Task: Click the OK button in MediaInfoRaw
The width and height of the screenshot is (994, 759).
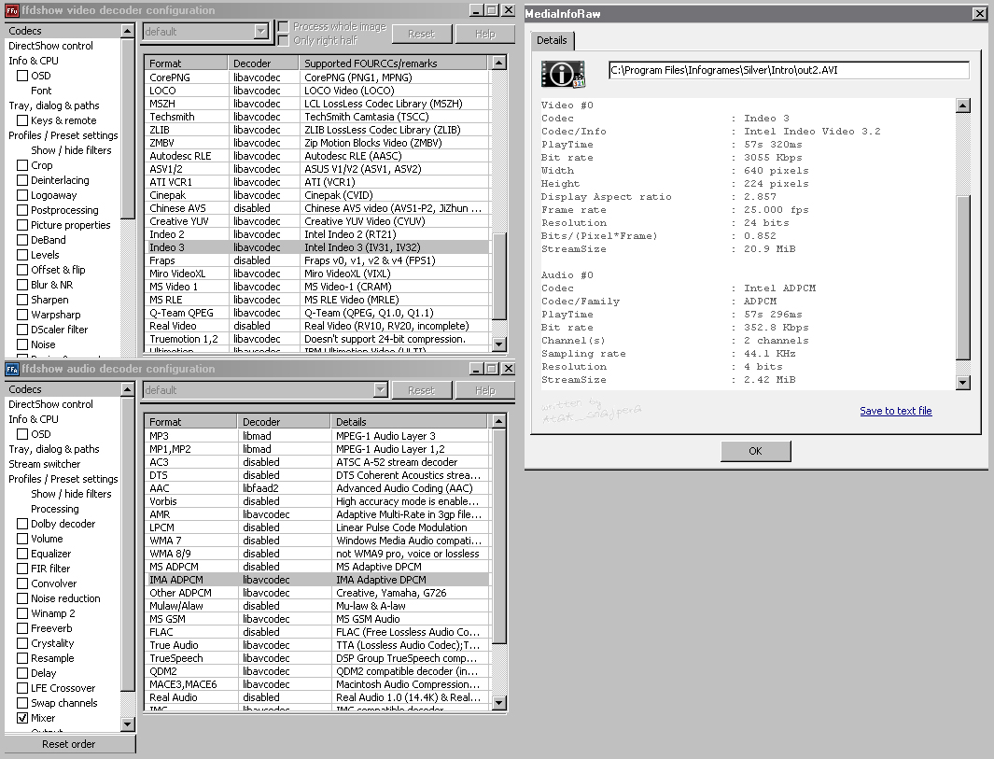Action: [755, 451]
